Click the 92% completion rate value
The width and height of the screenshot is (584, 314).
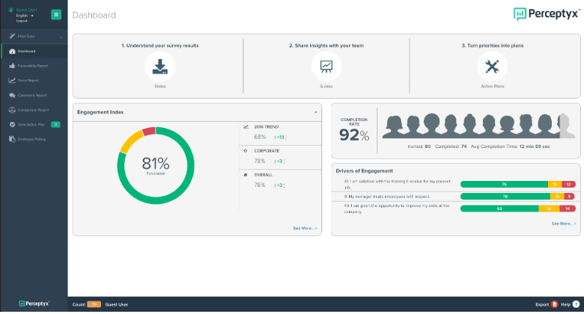[354, 135]
